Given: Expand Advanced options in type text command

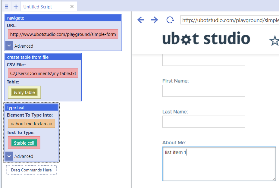Looking at the screenshot, I should click(x=9, y=156).
